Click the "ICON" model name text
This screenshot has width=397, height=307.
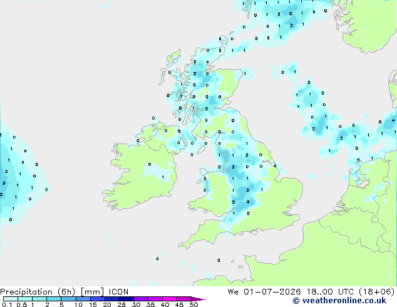(118, 292)
